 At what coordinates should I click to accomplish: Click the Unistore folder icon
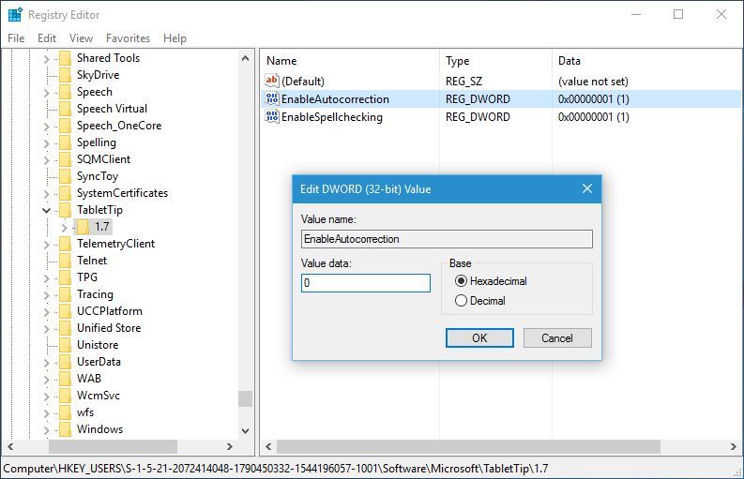click(x=66, y=345)
